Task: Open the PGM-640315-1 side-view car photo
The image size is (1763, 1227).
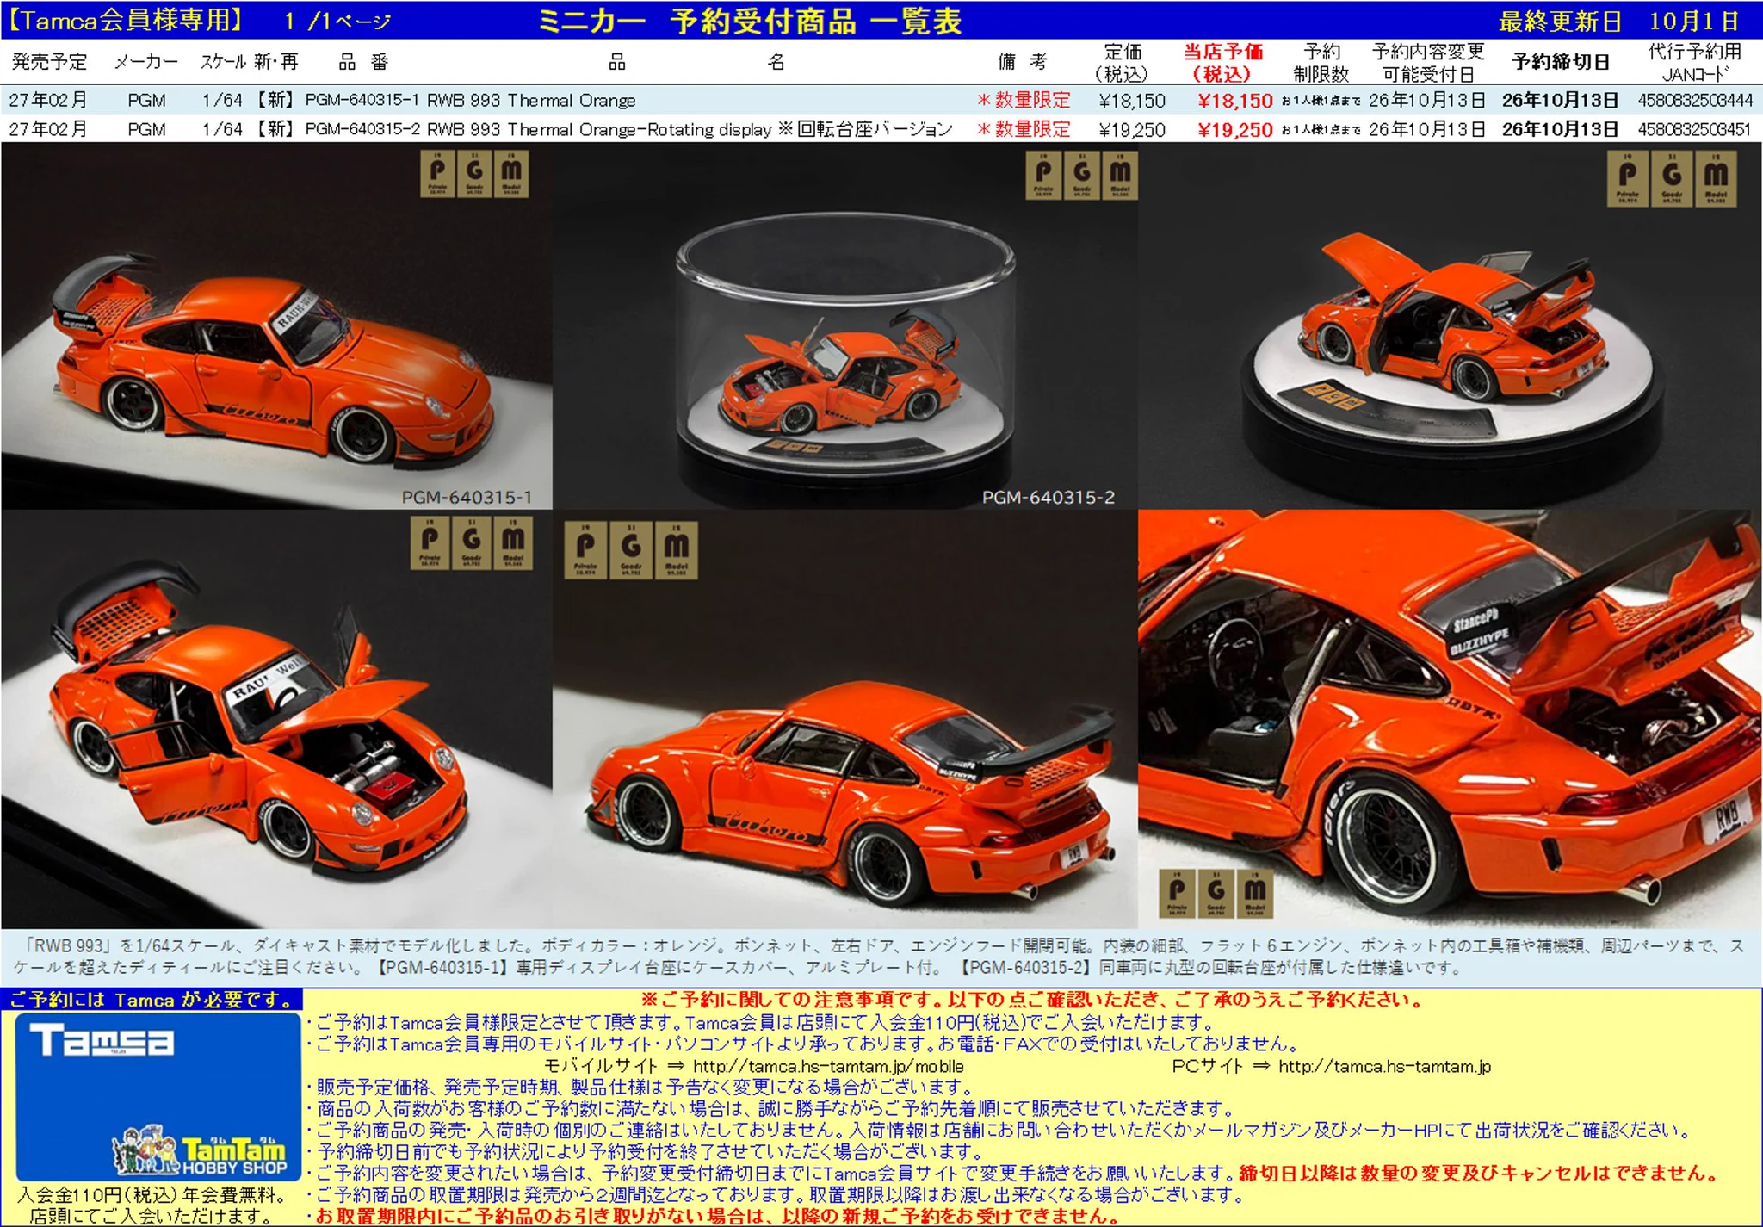Action: 276,325
